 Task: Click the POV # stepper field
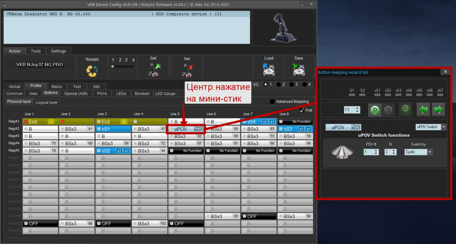click(x=371, y=152)
